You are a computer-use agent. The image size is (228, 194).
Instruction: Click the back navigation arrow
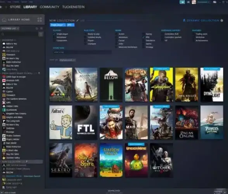(x=1, y=7)
